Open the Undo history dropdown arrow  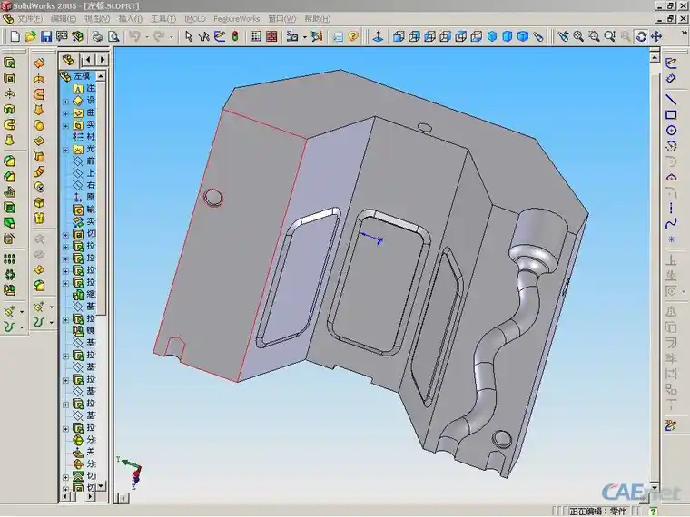click(x=147, y=37)
